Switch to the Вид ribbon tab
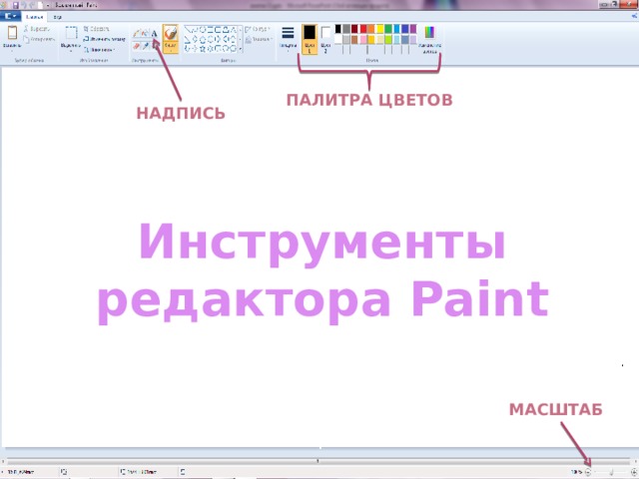The width and height of the screenshot is (639, 479). pos(58,17)
